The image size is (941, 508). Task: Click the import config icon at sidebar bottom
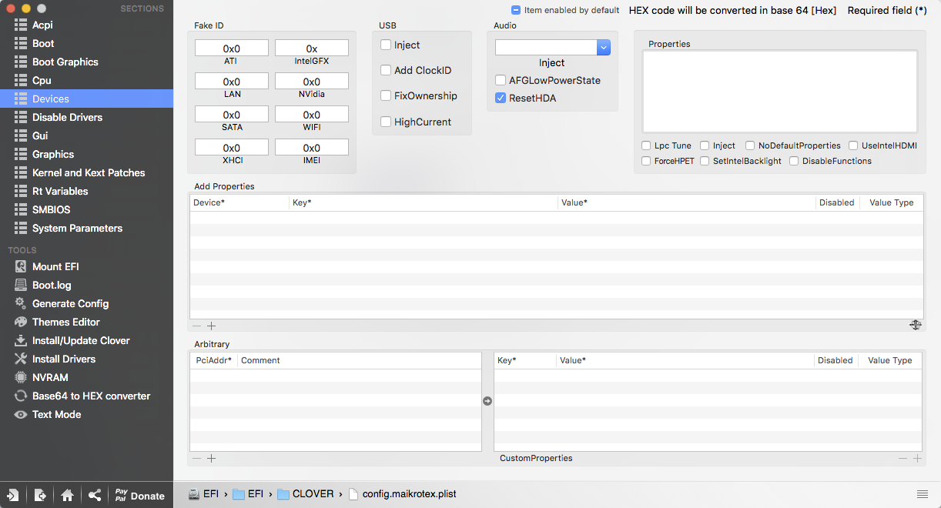click(x=13, y=496)
